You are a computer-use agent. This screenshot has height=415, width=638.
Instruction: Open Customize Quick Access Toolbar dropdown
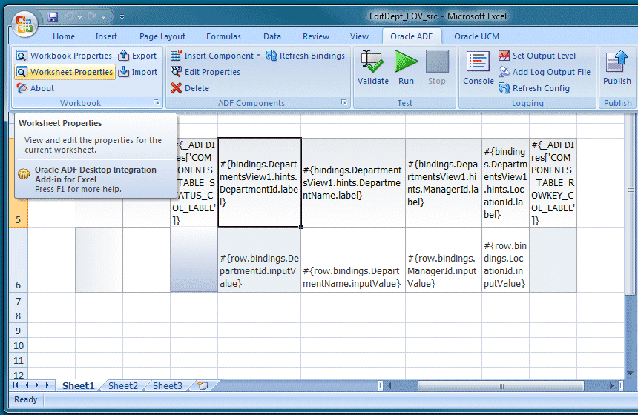[122, 17]
